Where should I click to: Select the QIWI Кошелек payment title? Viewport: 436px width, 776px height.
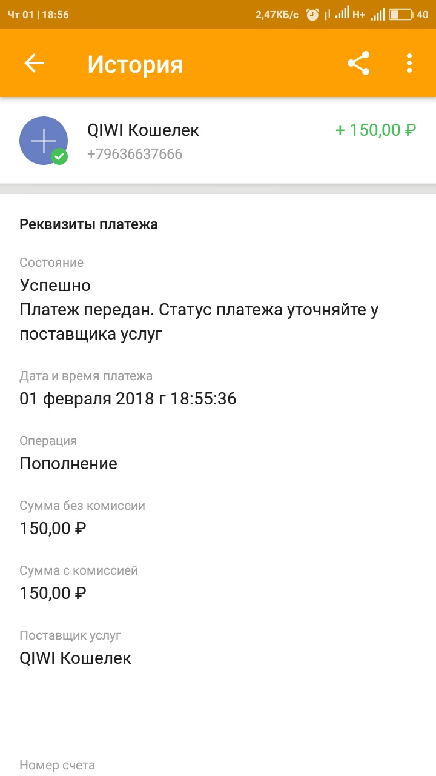click(x=143, y=130)
